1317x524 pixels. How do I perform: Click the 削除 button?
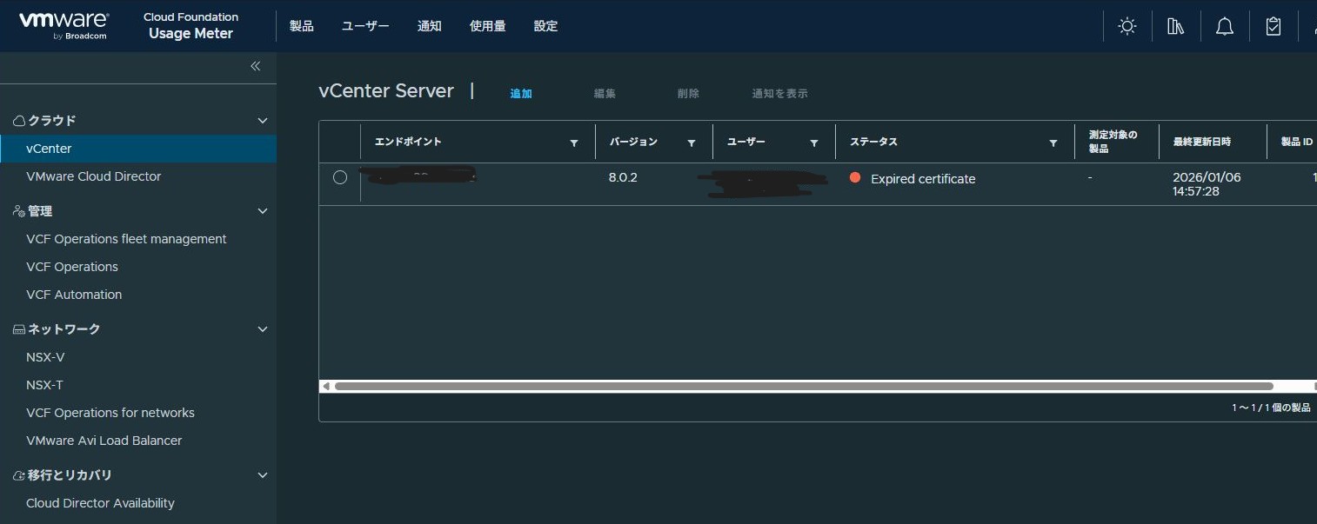click(x=688, y=94)
